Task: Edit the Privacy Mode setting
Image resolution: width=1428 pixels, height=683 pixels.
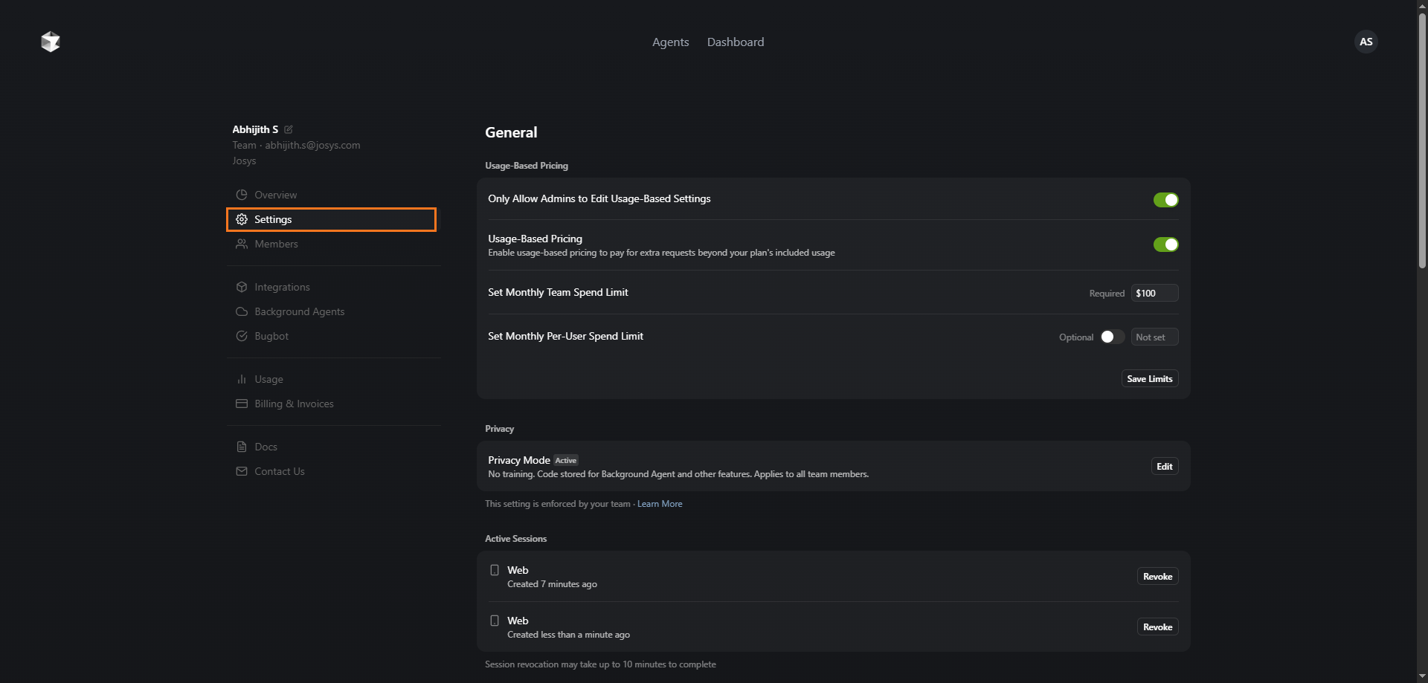Action: [x=1164, y=467]
